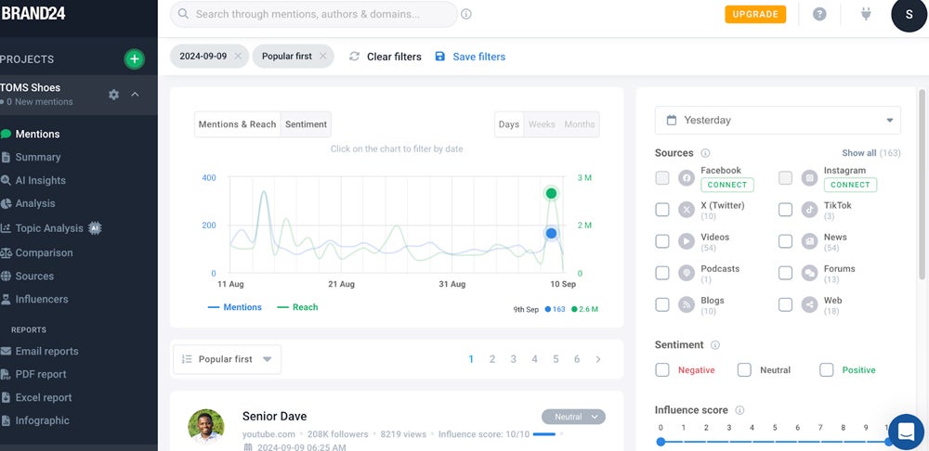Image resolution: width=929 pixels, height=451 pixels.
Task: Click the Influence score info icon
Action: pos(739,410)
